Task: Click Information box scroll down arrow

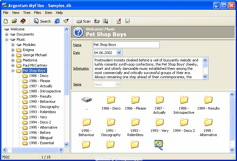Action: pos(205,76)
